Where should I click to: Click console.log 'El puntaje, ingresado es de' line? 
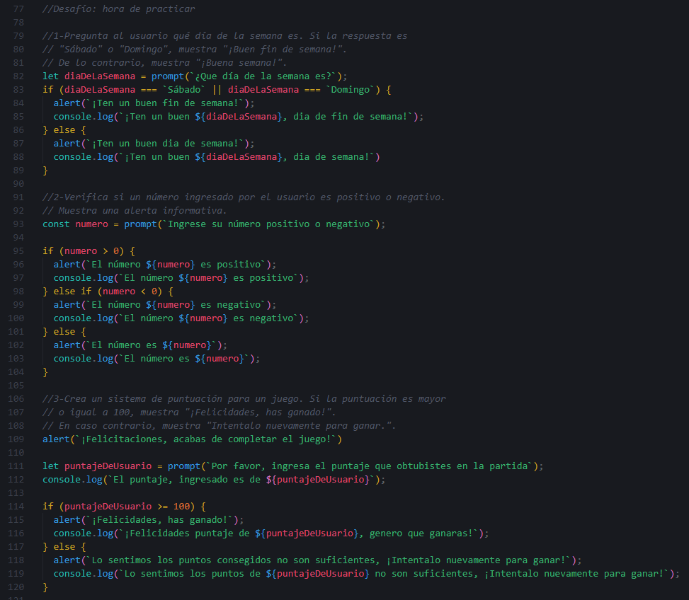coord(214,479)
